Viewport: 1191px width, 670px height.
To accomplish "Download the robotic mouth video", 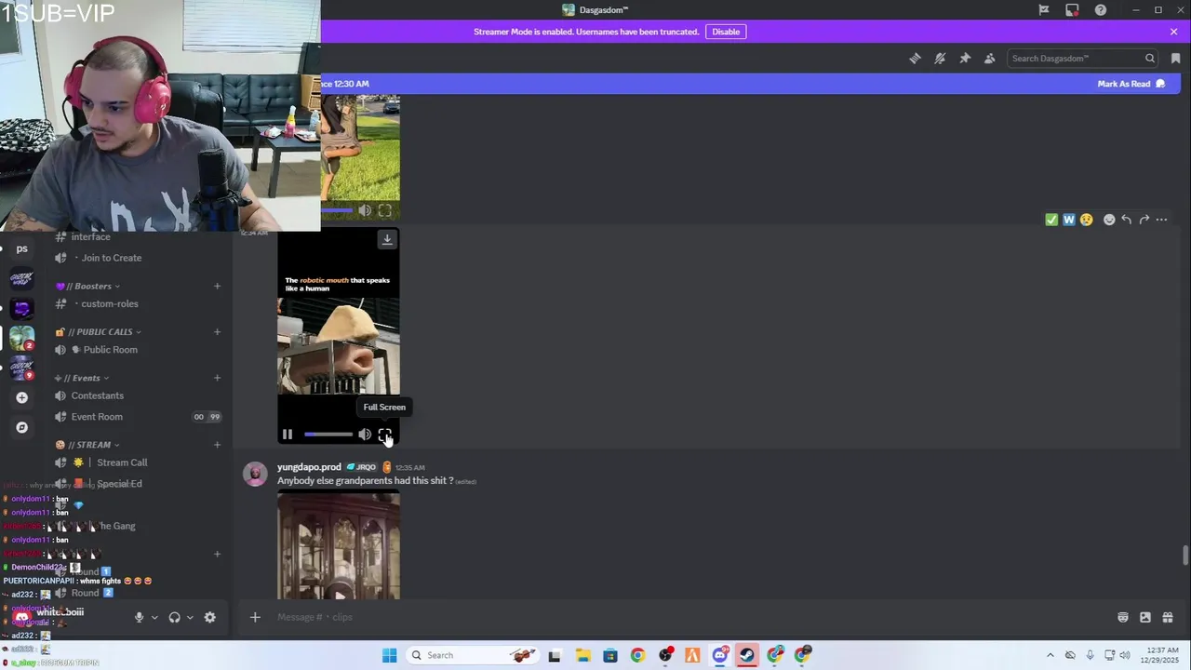I will [387, 240].
